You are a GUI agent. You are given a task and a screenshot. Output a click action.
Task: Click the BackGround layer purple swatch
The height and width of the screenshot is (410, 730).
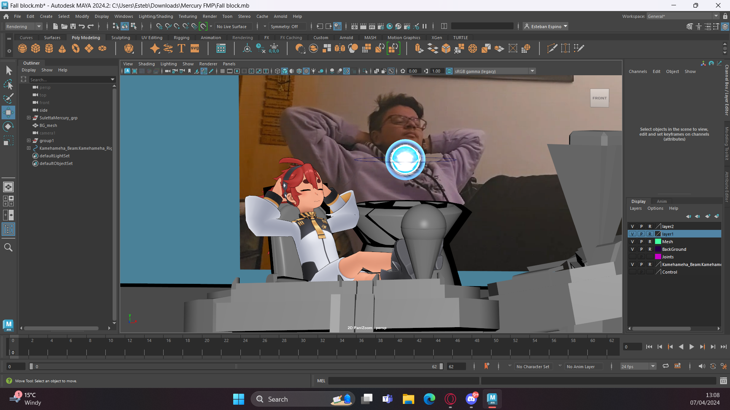point(658,249)
